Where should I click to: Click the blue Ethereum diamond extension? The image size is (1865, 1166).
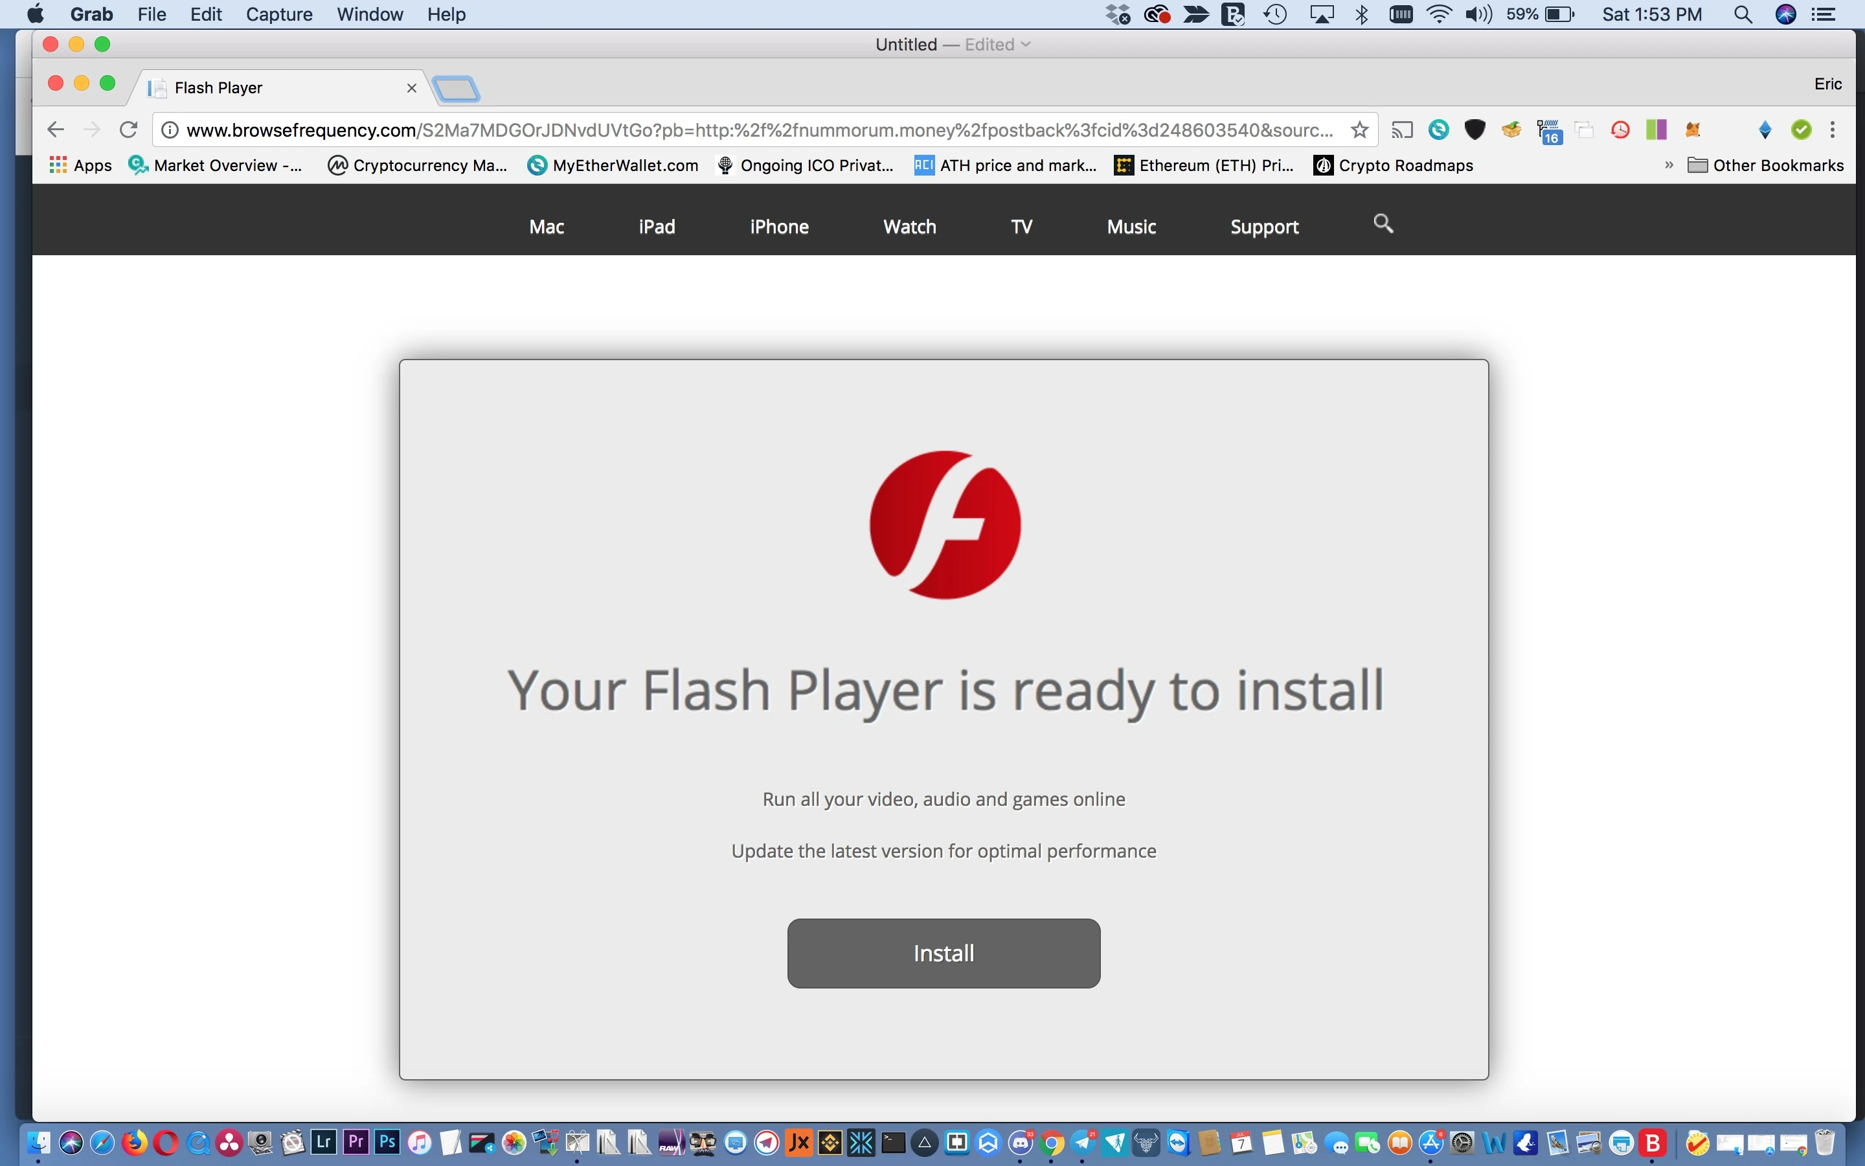tap(1765, 130)
